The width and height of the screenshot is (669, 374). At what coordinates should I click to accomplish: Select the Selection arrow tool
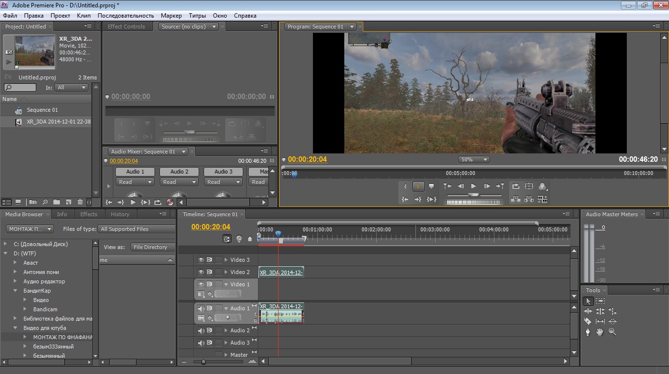[588, 301]
